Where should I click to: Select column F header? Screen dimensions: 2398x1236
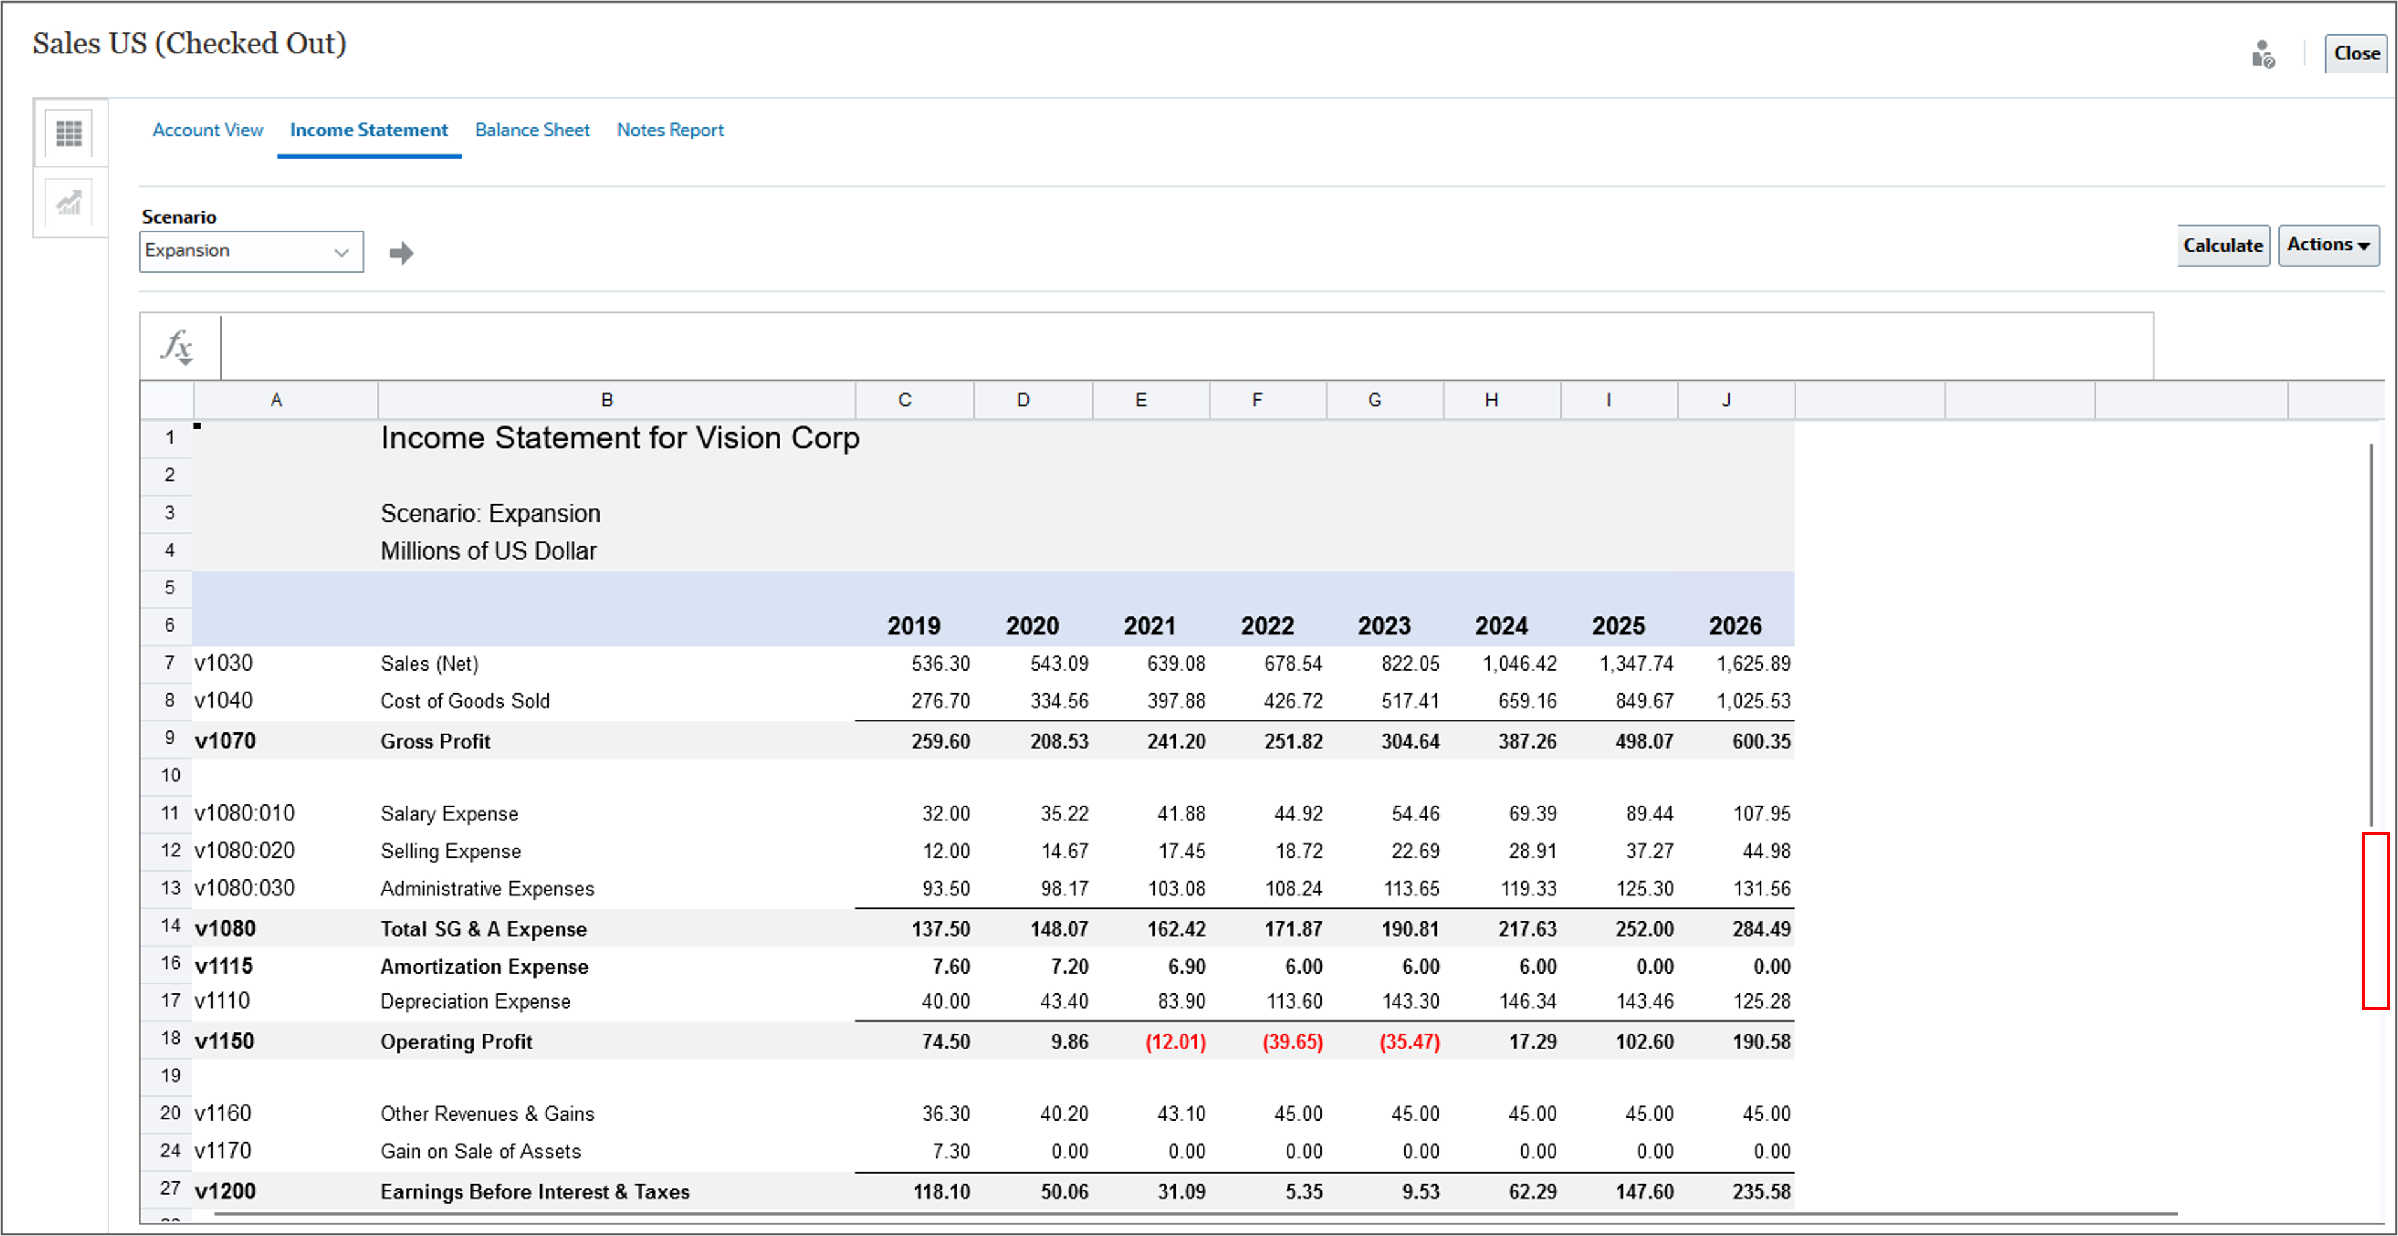click(x=1268, y=399)
